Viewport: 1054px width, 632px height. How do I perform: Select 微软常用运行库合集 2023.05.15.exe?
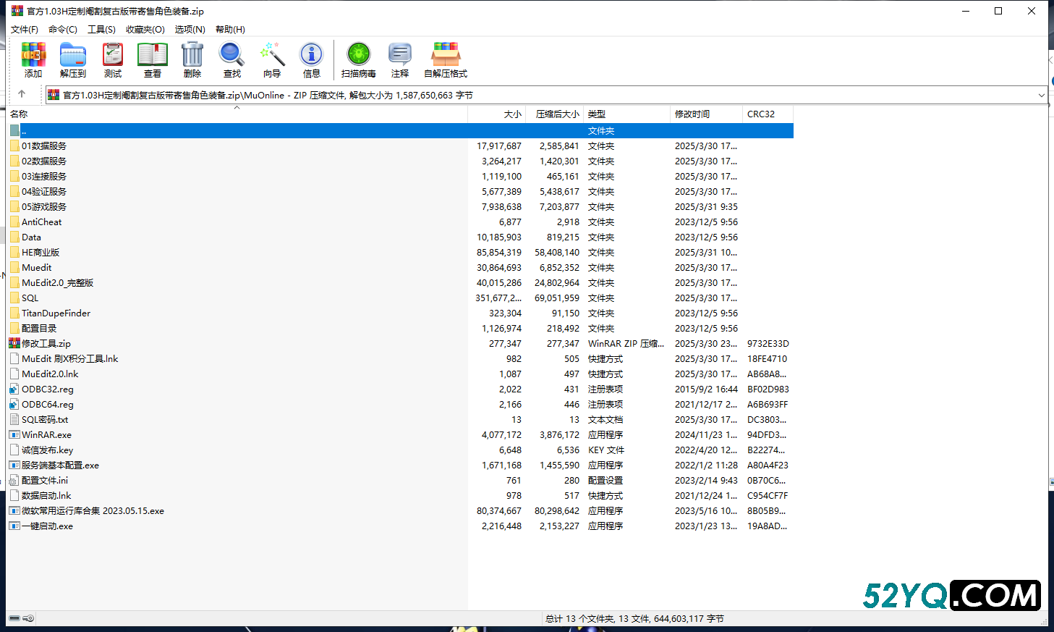pyautogui.click(x=93, y=510)
